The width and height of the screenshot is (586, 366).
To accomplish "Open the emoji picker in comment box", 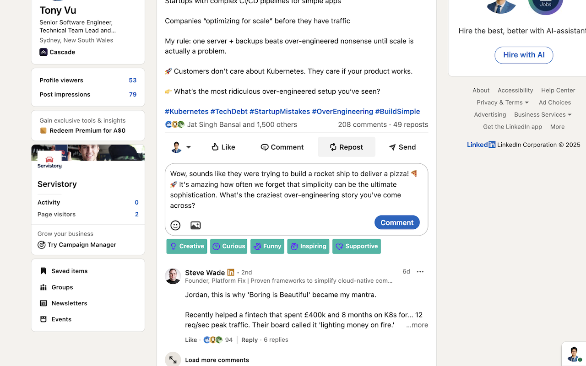I will click(175, 225).
